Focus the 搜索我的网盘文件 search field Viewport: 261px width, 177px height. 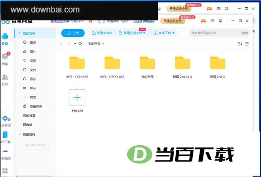[x=214, y=33]
